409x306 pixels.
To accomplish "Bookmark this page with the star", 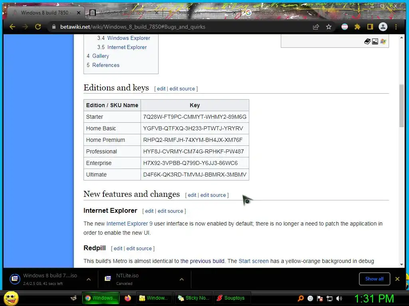I will (329, 27).
